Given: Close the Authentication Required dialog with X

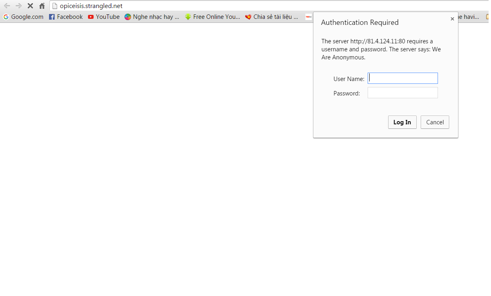Looking at the screenshot, I should 452,19.
